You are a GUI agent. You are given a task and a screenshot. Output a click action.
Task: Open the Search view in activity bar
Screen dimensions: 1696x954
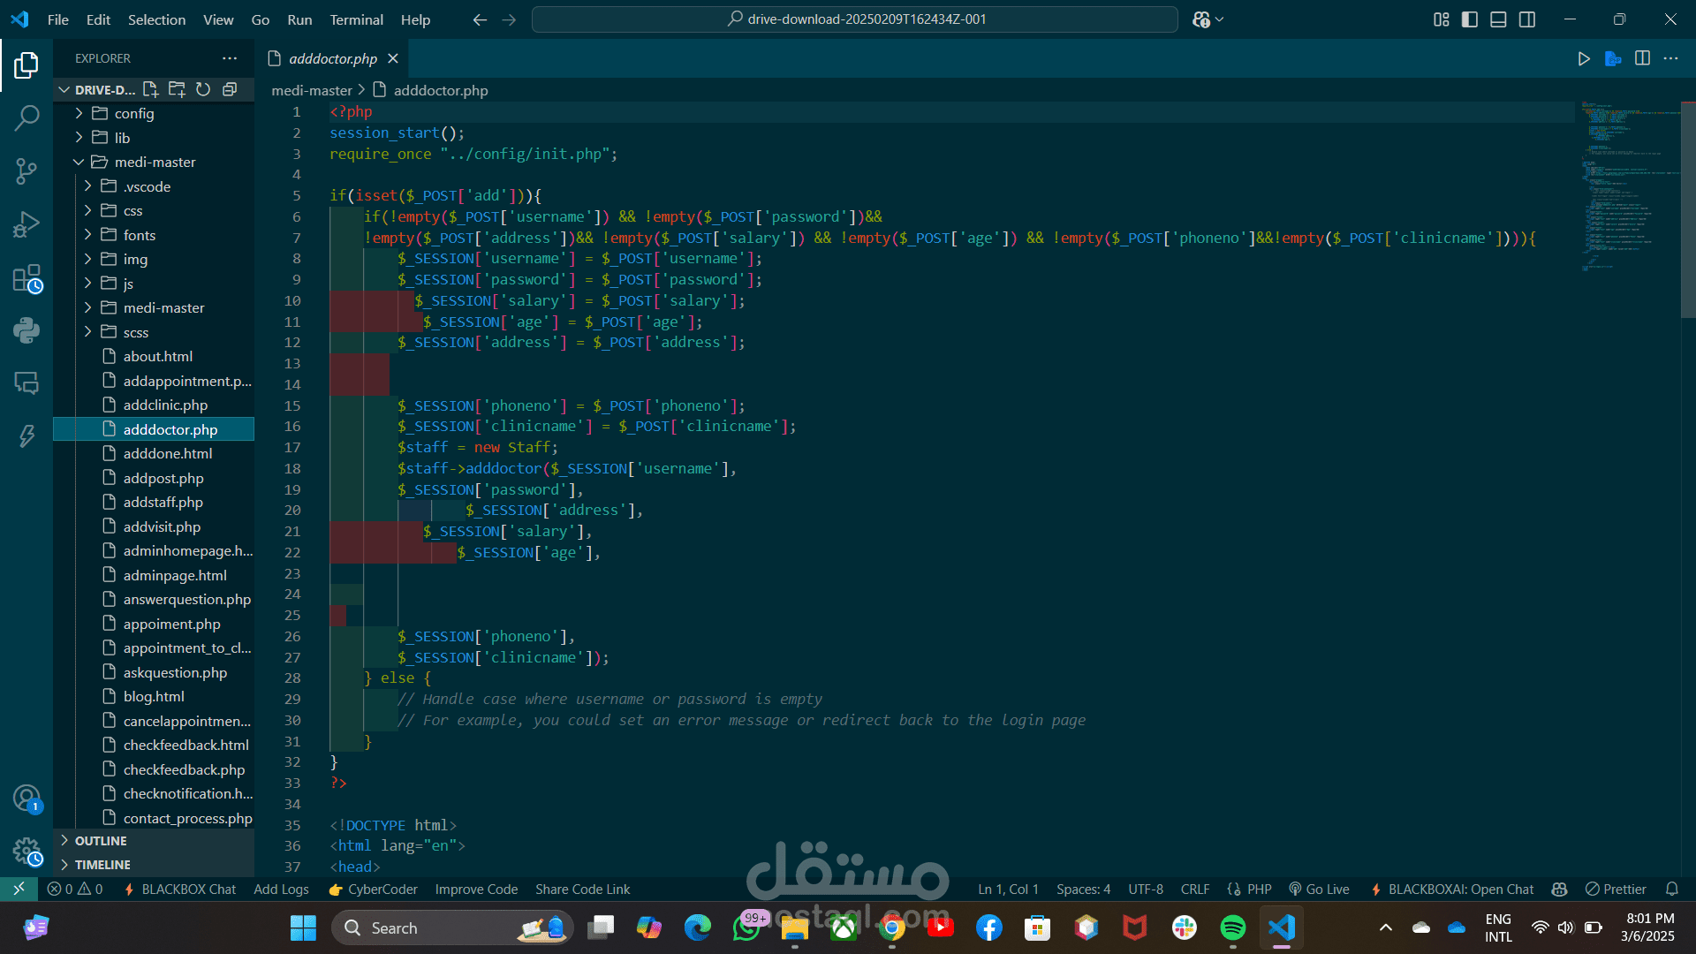(26, 117)
